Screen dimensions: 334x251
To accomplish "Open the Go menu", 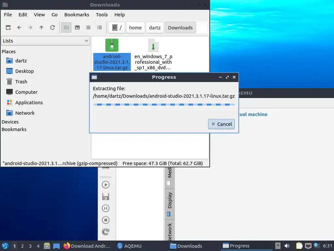I will click(54, 15).
